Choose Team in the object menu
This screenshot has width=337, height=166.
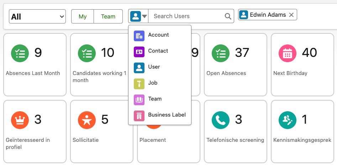coord(155,99)
